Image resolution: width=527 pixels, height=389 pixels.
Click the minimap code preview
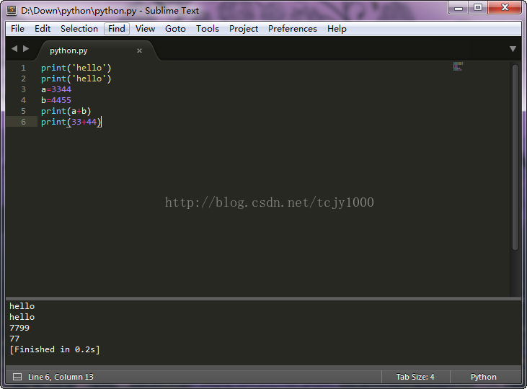pos(458,66)
